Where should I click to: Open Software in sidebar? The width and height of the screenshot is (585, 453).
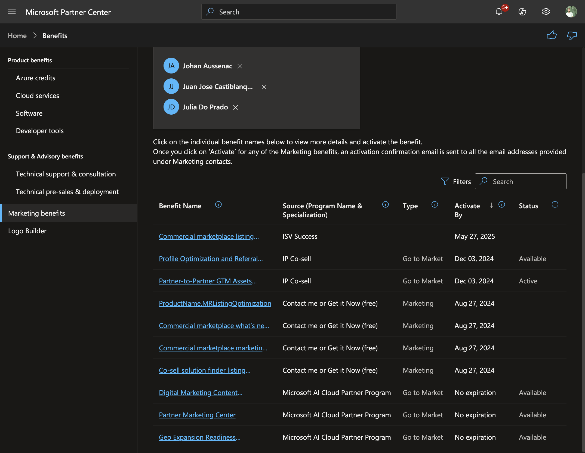(x=29, y=113)
